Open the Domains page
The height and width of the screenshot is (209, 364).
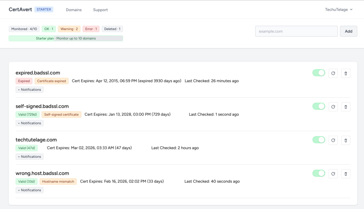pyautogui.click(x=74, y=10)
